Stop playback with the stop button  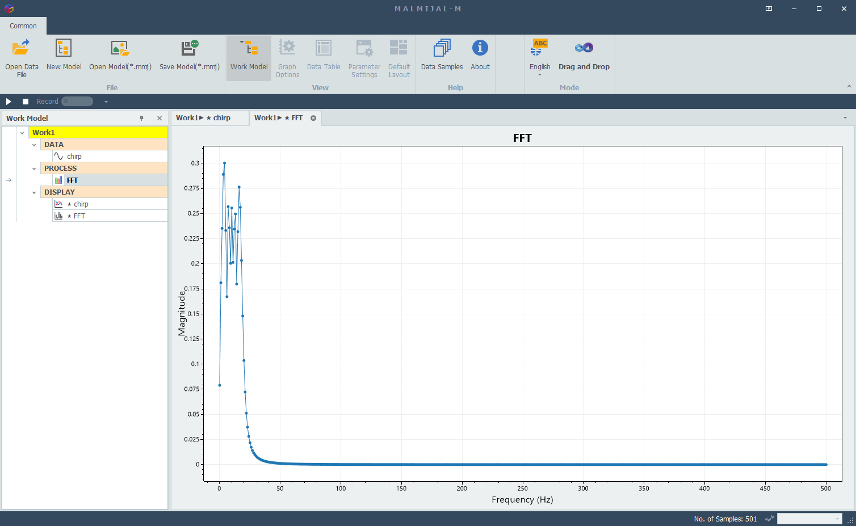click(x=26, y=102)
